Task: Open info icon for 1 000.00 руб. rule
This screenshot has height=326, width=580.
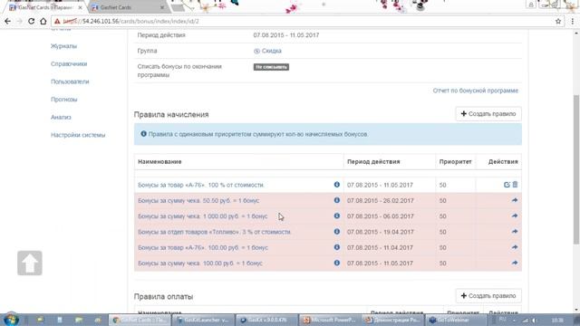Action: pos(336,216)
